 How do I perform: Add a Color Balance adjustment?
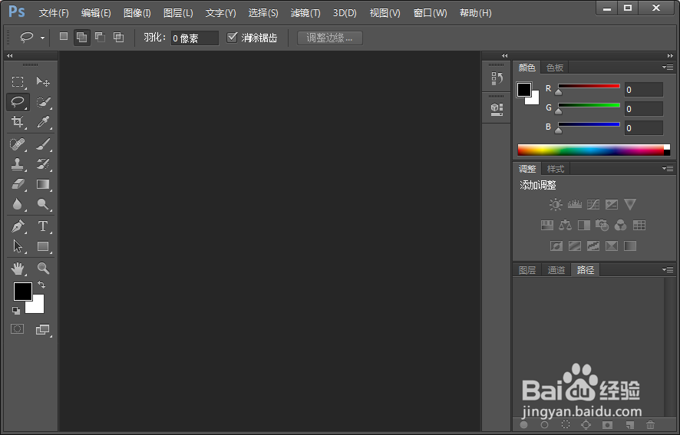565,225
